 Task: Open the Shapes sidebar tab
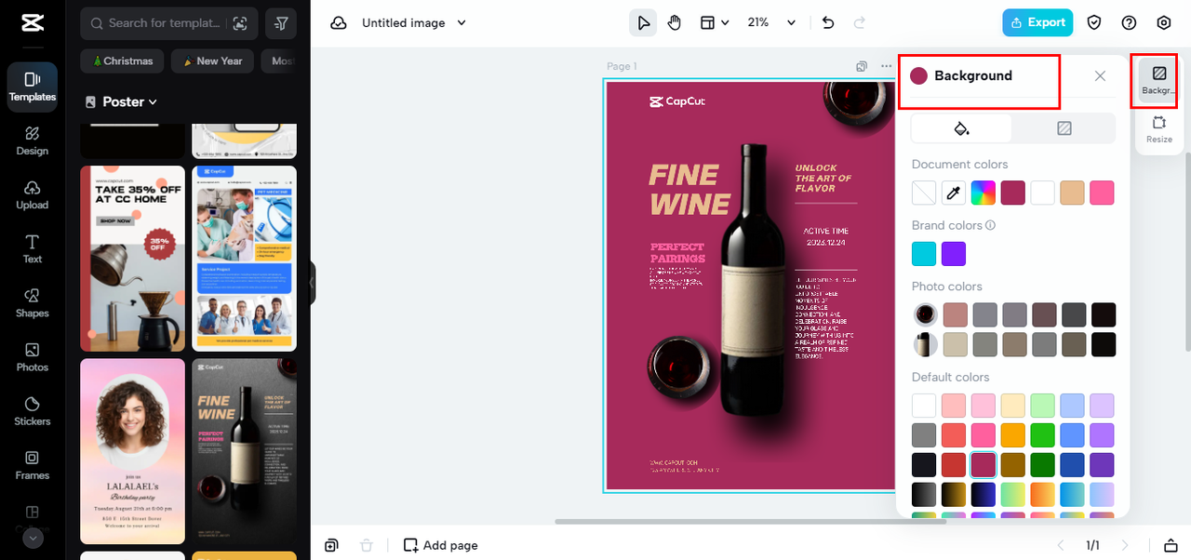[33, 302]
